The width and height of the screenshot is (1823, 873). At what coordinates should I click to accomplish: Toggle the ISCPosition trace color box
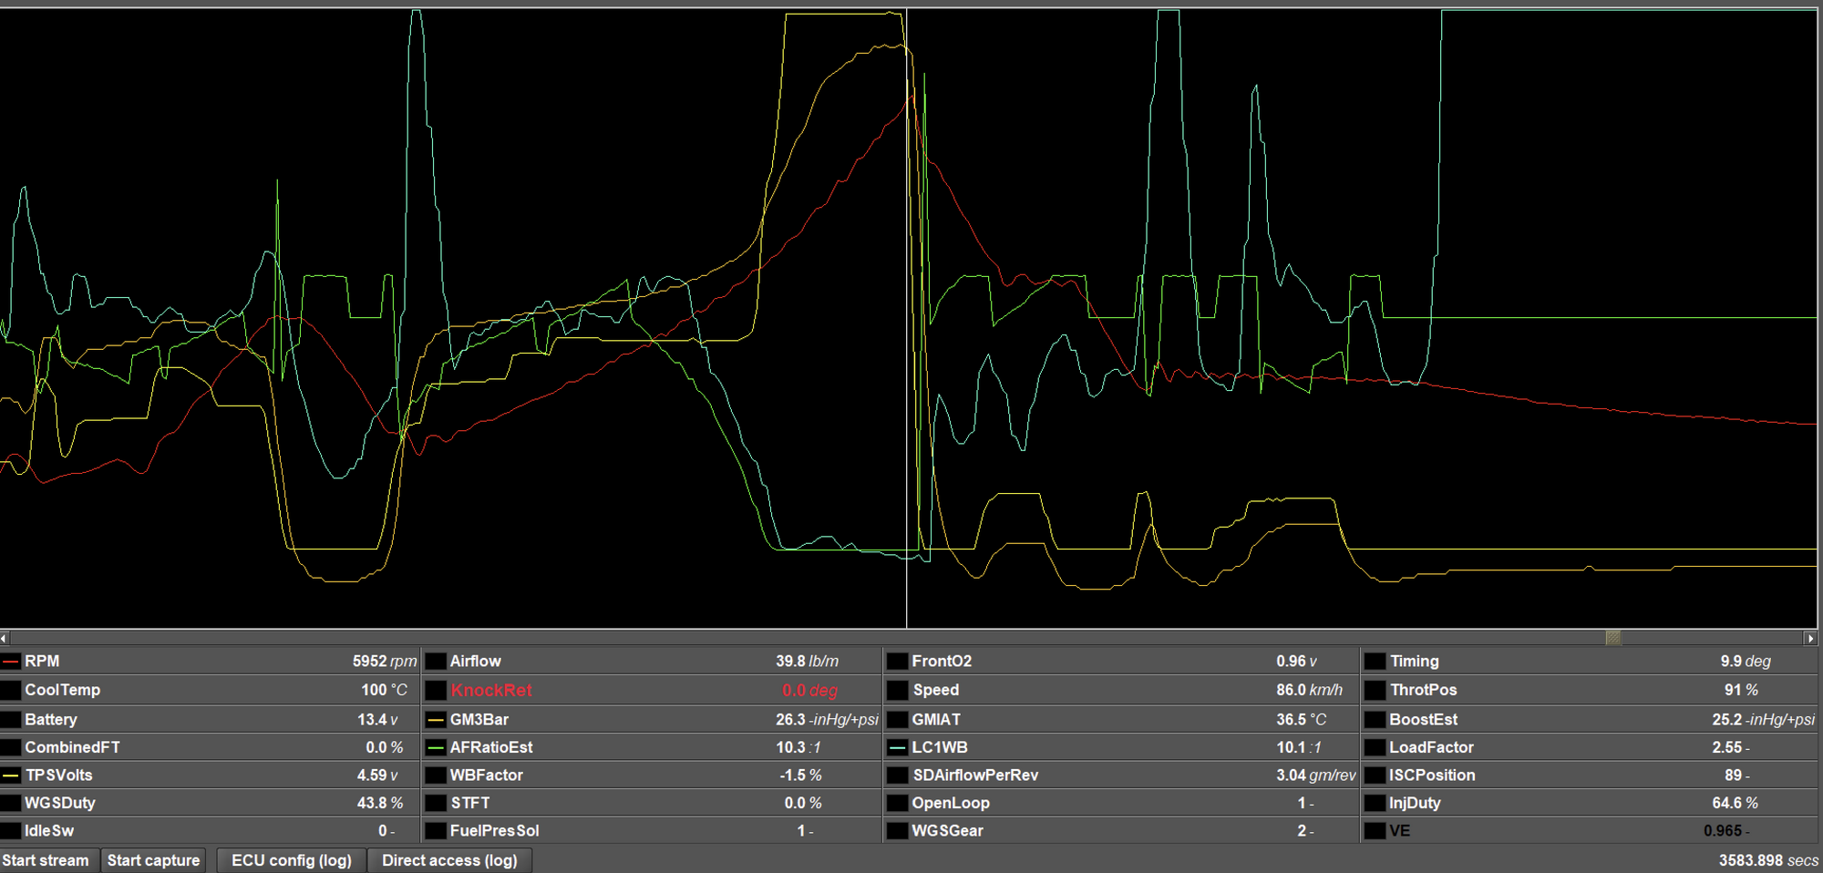(1375, 775)
